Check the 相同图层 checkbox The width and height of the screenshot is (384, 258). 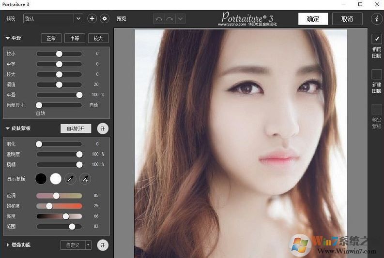click(x=376, y=39)
